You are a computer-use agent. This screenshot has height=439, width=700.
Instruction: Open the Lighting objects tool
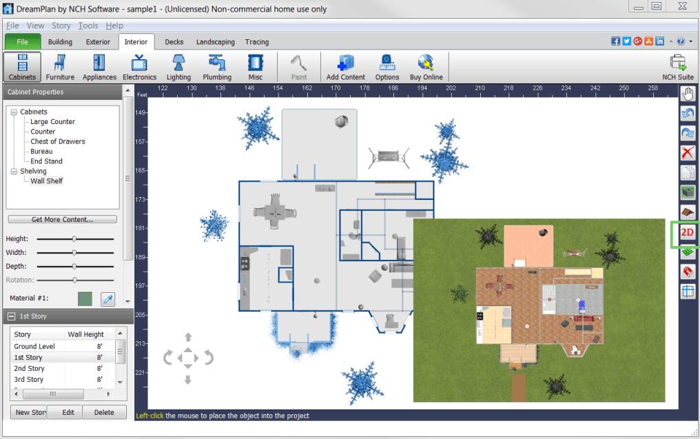[178, 67]
